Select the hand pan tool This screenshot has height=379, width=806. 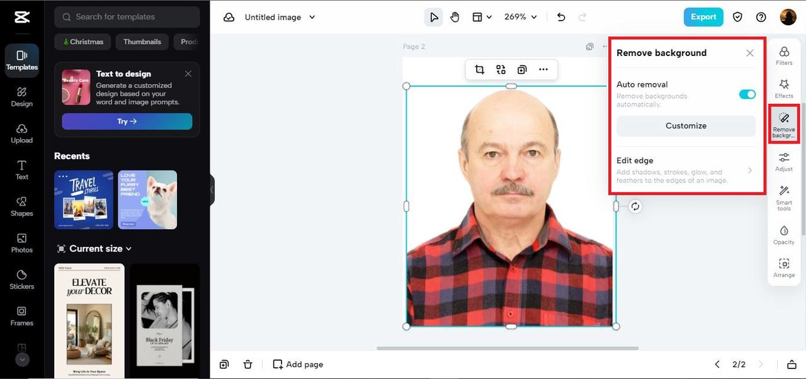click(x=455, y=17)
